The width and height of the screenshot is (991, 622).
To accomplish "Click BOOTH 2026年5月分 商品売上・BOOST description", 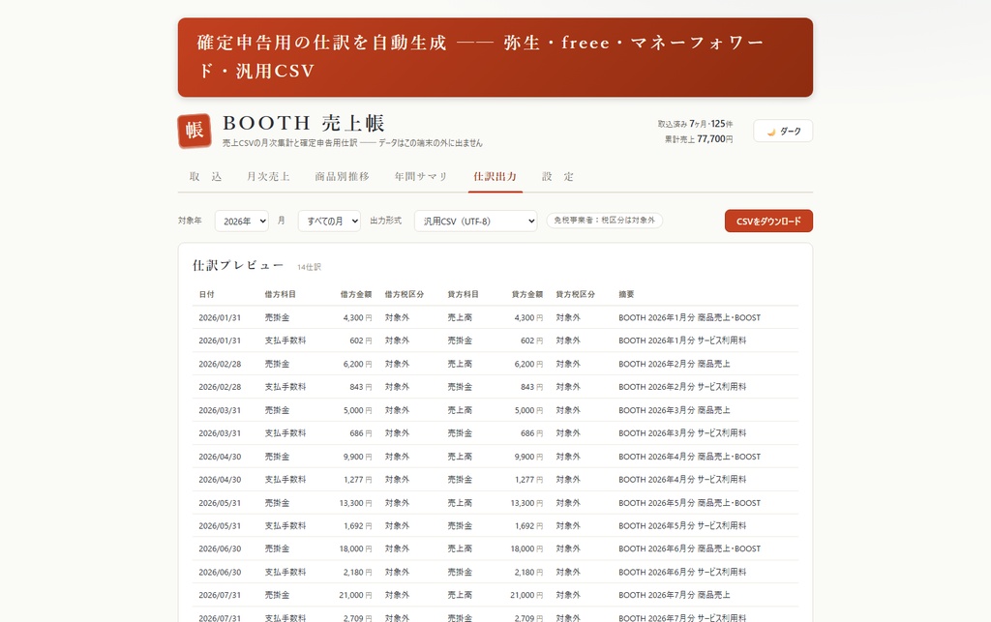I will point(689,503).
